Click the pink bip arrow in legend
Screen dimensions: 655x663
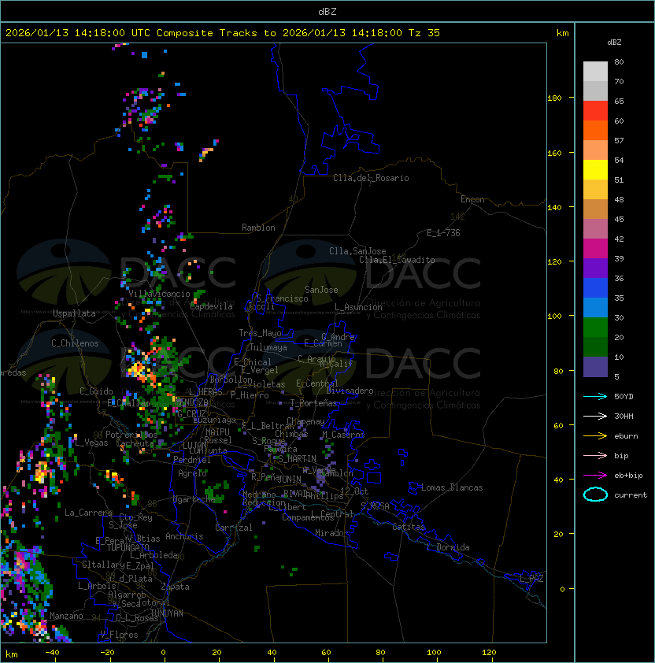point(595,455)
